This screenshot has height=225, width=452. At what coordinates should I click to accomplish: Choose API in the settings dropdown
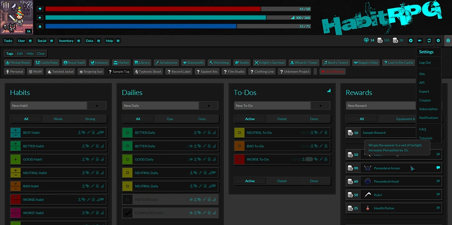click(x=422, y=83)
